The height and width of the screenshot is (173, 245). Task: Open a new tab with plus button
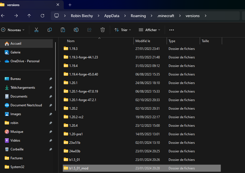click(x=70, y=5)
